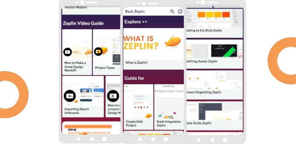
Task: Click the Basic Zeplin title
Action: coord(135,12)
